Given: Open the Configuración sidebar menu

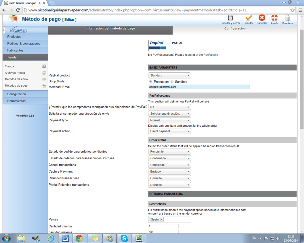Looking at the screenshot, I should point(25,94).
